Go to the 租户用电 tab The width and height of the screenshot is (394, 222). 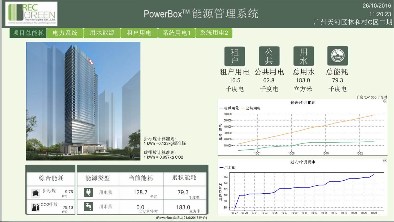139,33
